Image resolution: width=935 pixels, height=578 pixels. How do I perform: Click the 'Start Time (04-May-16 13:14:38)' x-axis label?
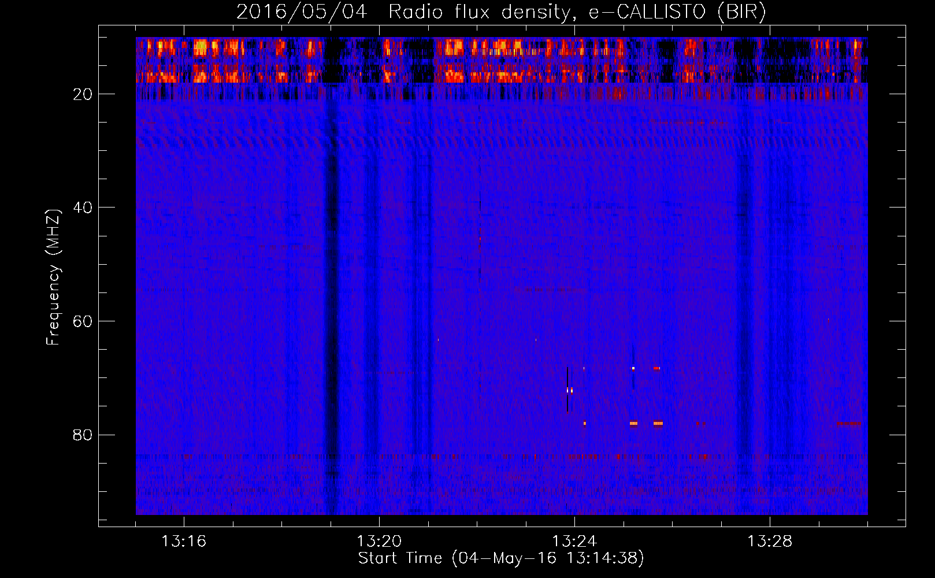501,558
